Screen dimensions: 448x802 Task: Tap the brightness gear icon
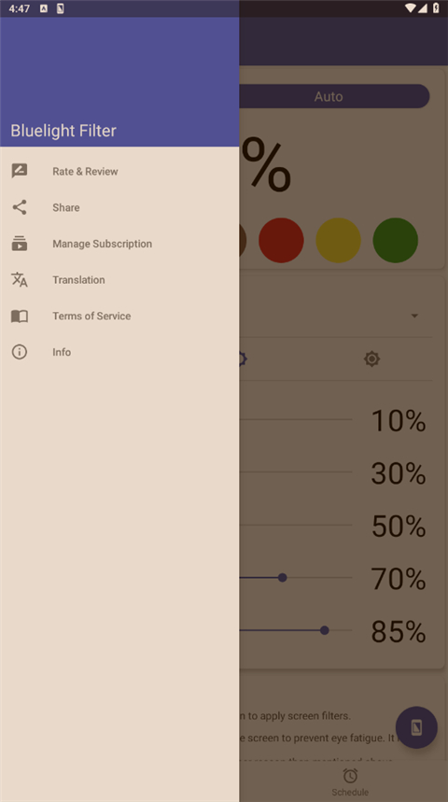coord(371,359)
